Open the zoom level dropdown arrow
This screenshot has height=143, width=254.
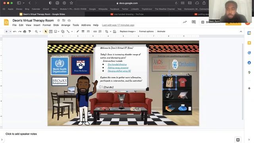(40, 31)
